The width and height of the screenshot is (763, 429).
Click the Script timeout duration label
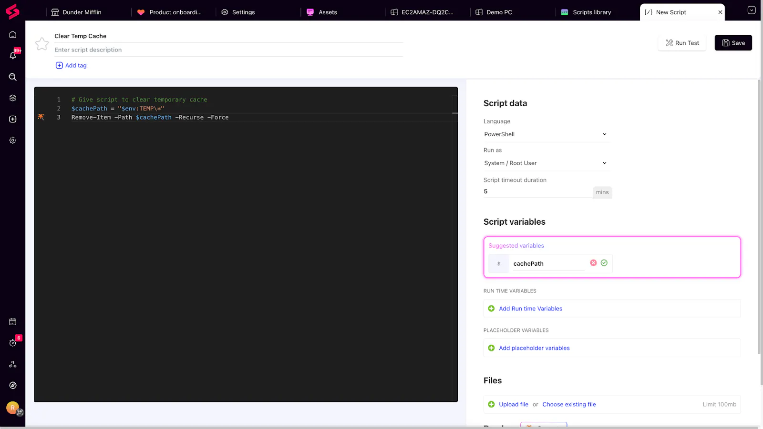pyautogui.click(x=515, y=180)
